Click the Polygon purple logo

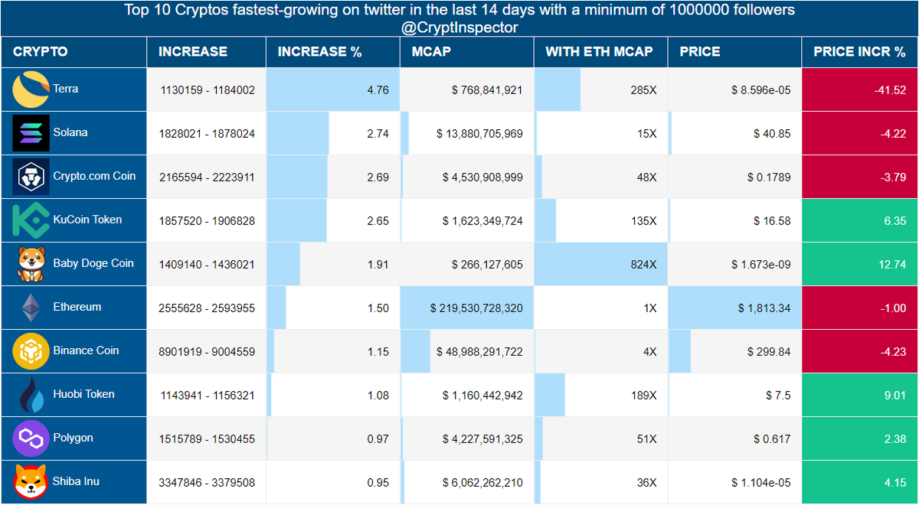(31, 438)
